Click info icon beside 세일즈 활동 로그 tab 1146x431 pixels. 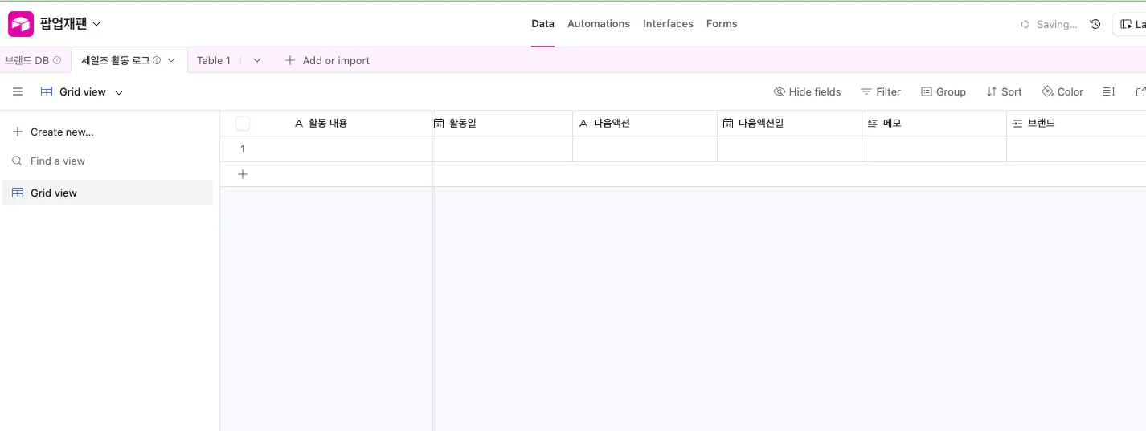[x=157, y=60]
